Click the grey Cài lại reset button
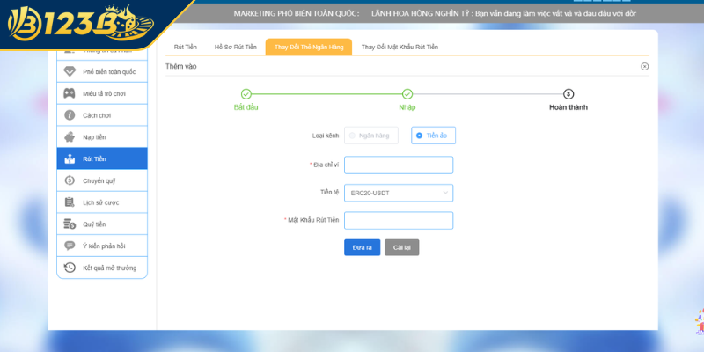The width and height of the screenshot is (704, 352). pyautogui.click(x=401, y=247)
